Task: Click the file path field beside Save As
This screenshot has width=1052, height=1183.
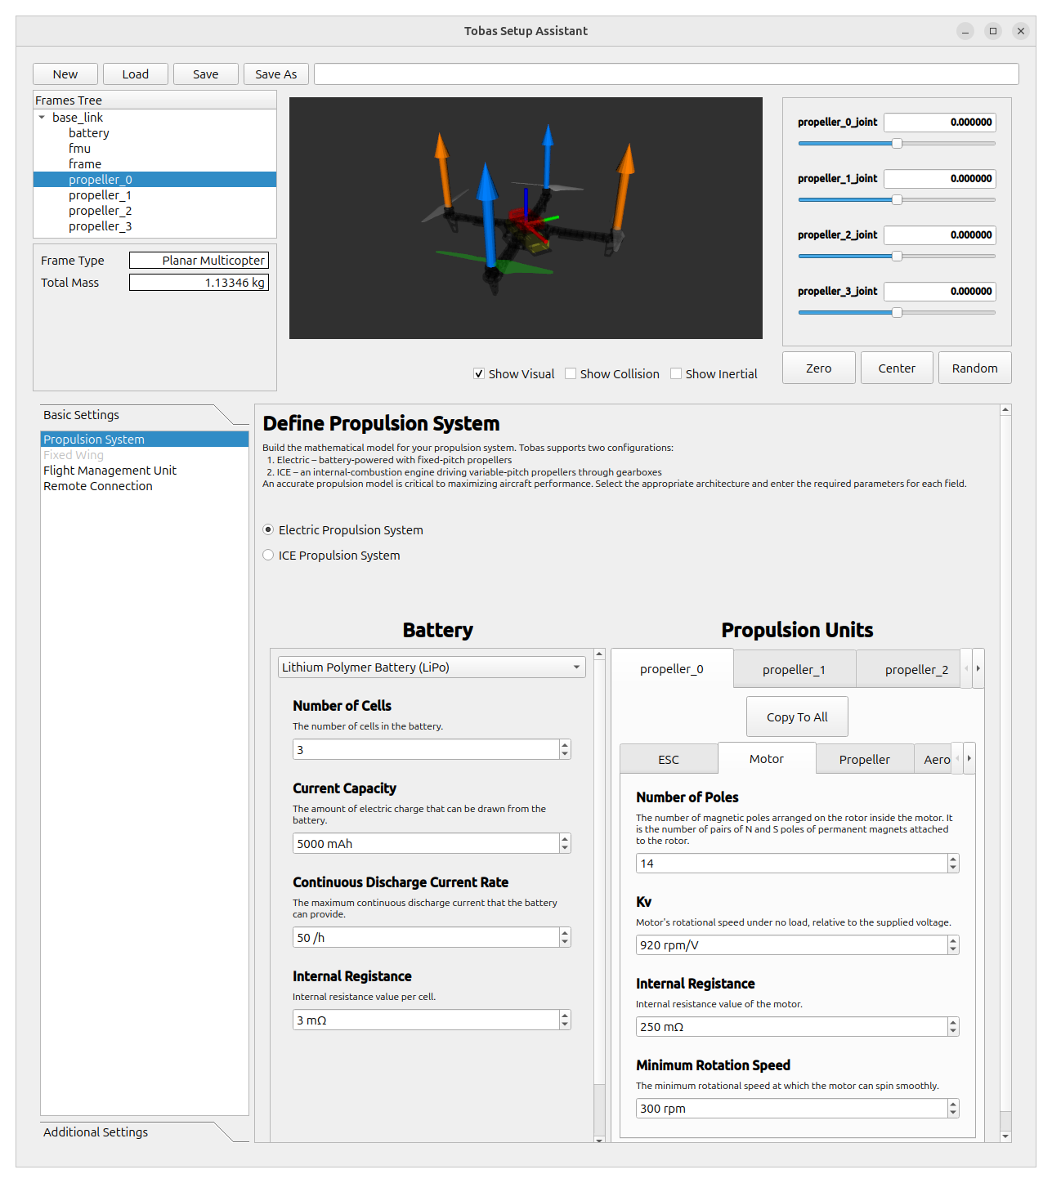Action: tap(666, 74)
